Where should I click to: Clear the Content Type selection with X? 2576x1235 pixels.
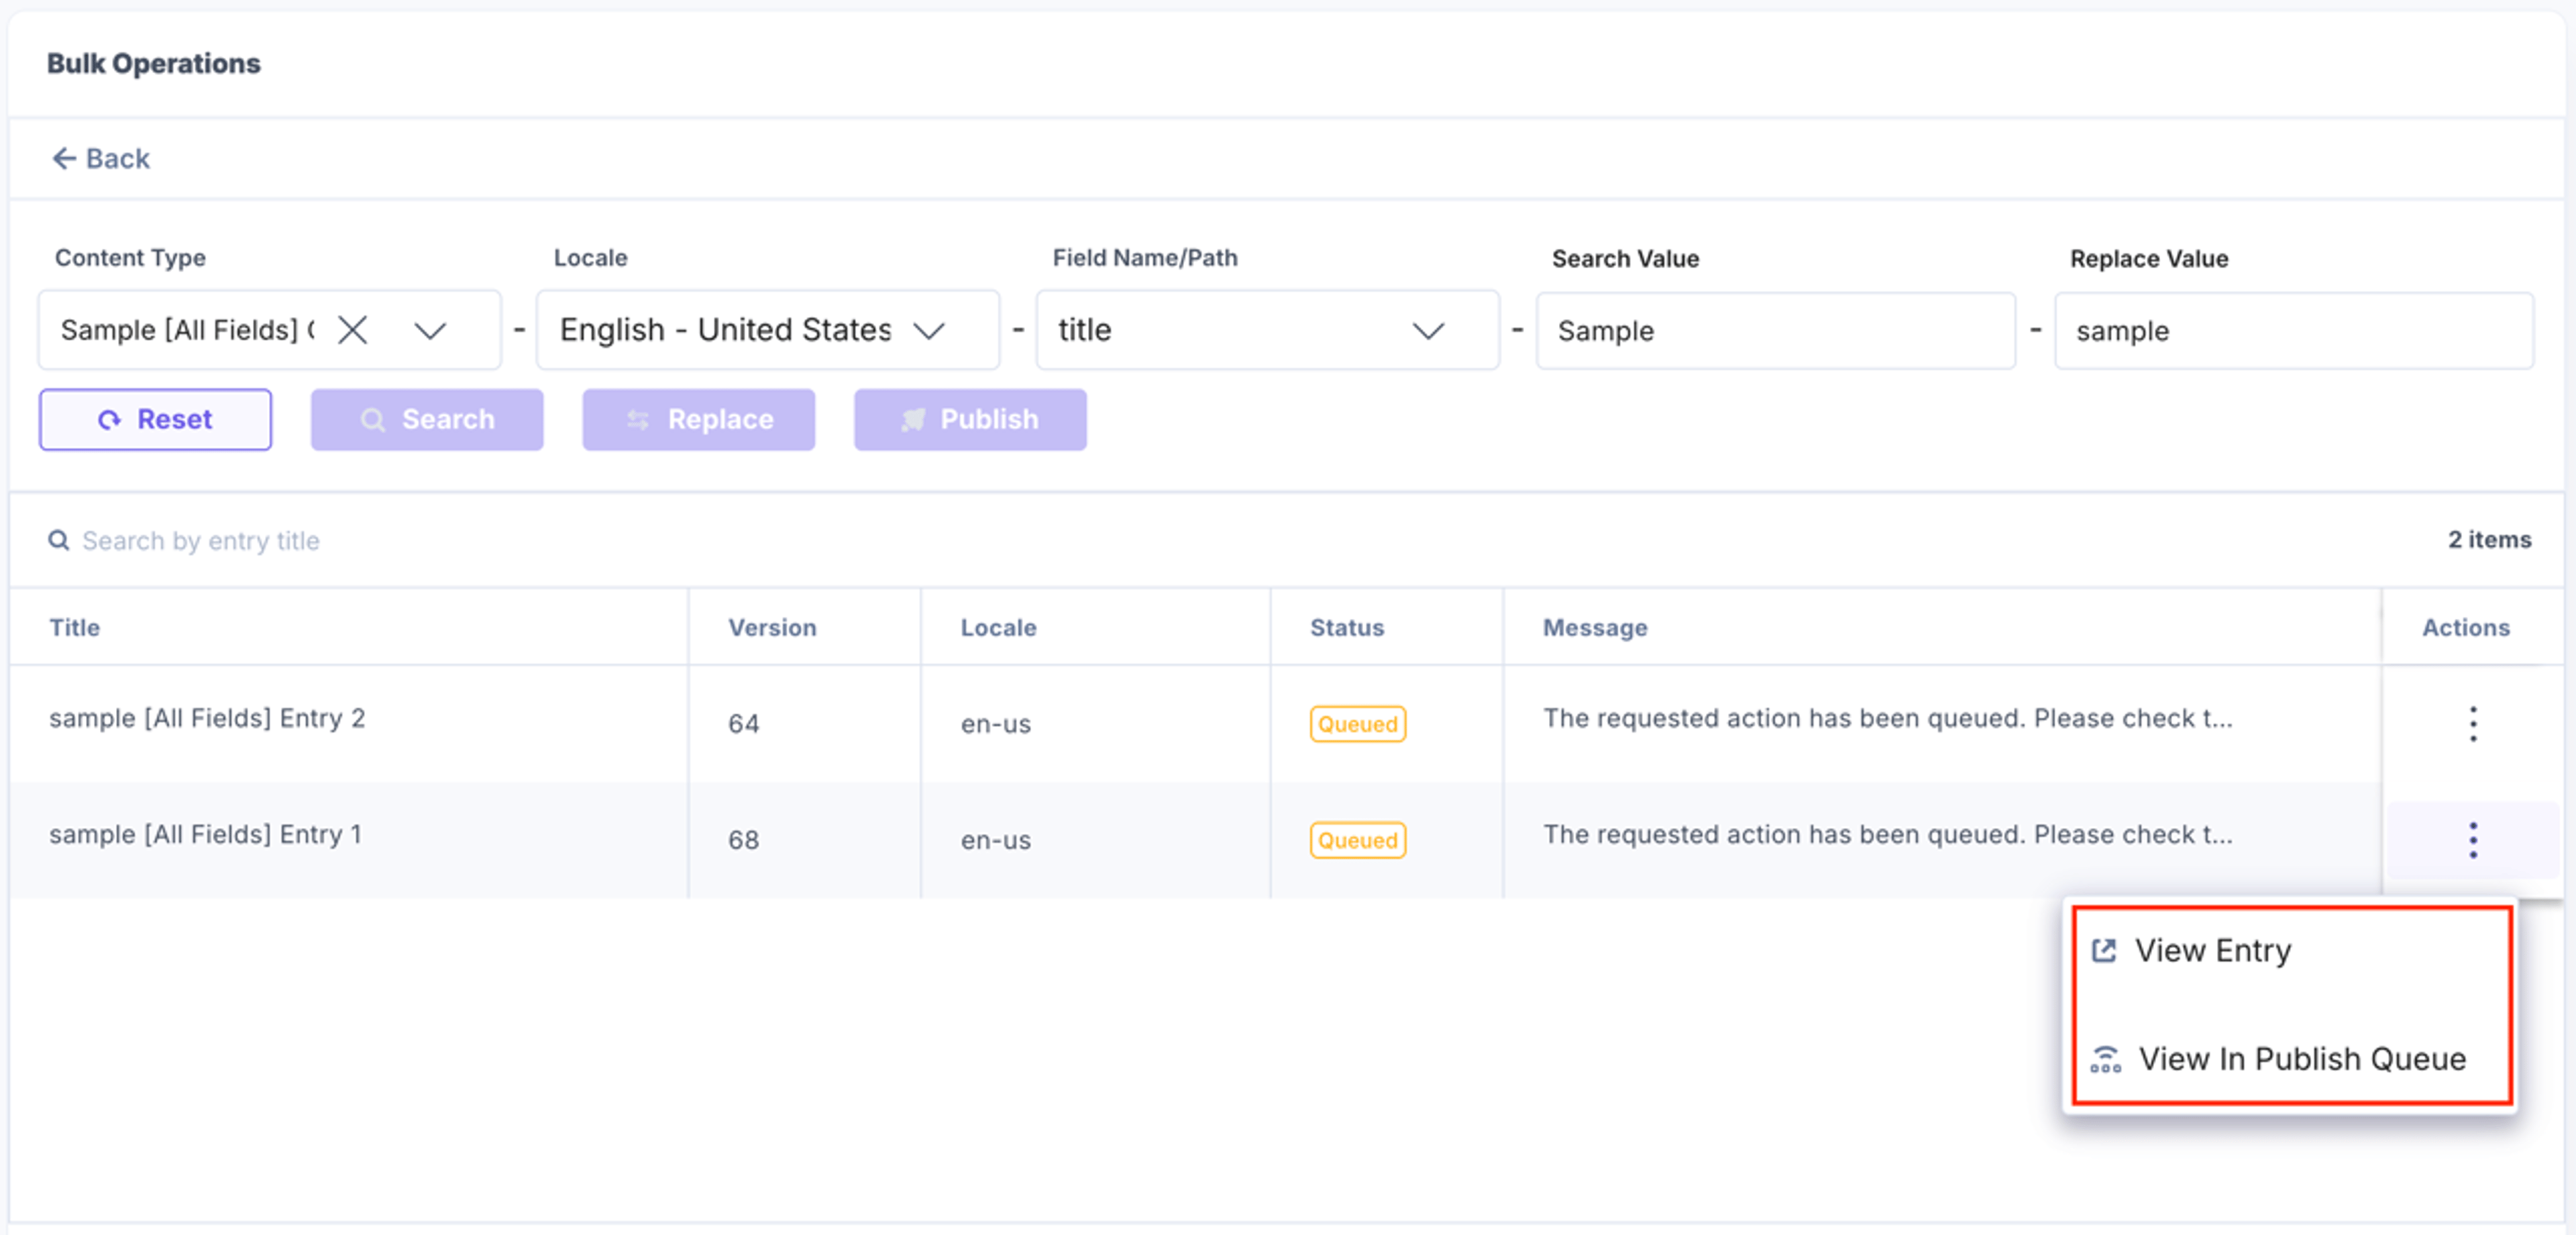[x=352, y=330]
